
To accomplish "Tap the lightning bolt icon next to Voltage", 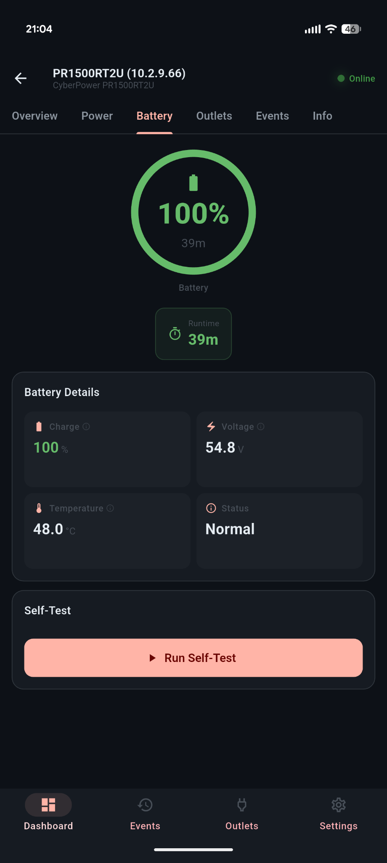I will click(210, 426).
